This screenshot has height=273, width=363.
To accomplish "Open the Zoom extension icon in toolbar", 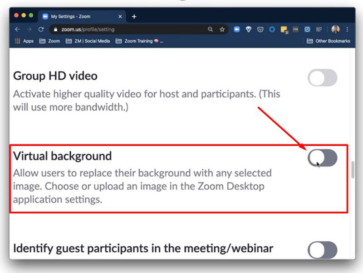I will tap(236, 29).
